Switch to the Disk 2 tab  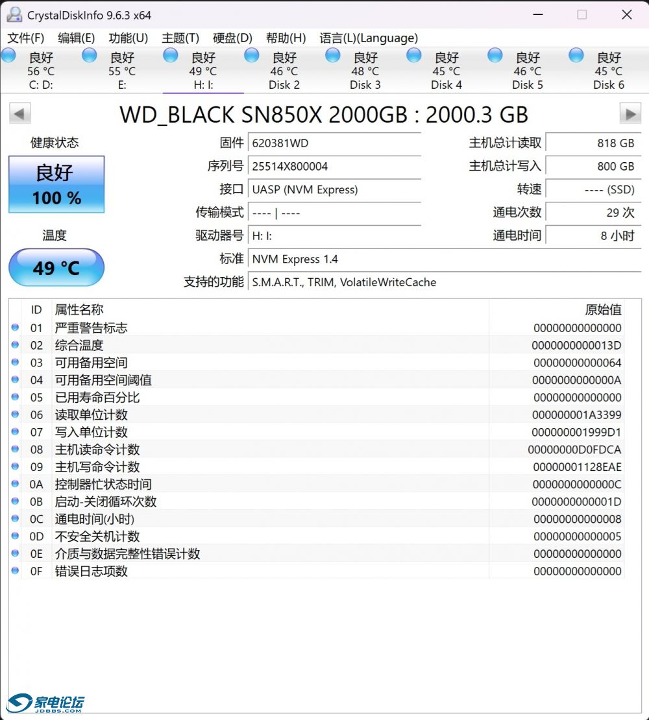point(284,70)
